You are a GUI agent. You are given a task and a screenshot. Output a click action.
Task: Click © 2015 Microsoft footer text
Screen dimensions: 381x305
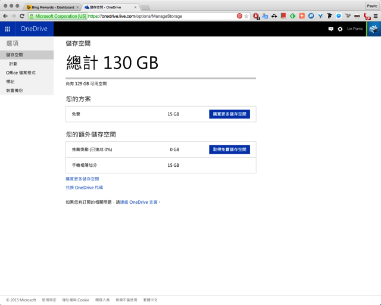(21, 300)
